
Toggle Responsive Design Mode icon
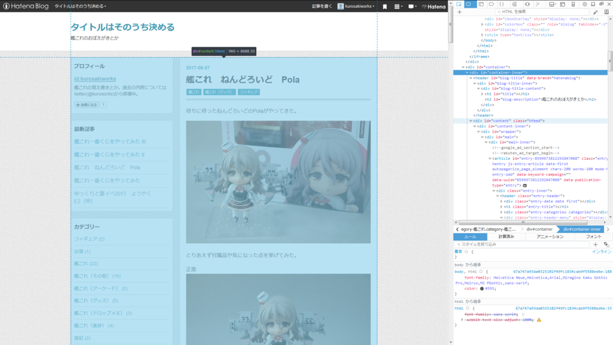click(573, 4)
